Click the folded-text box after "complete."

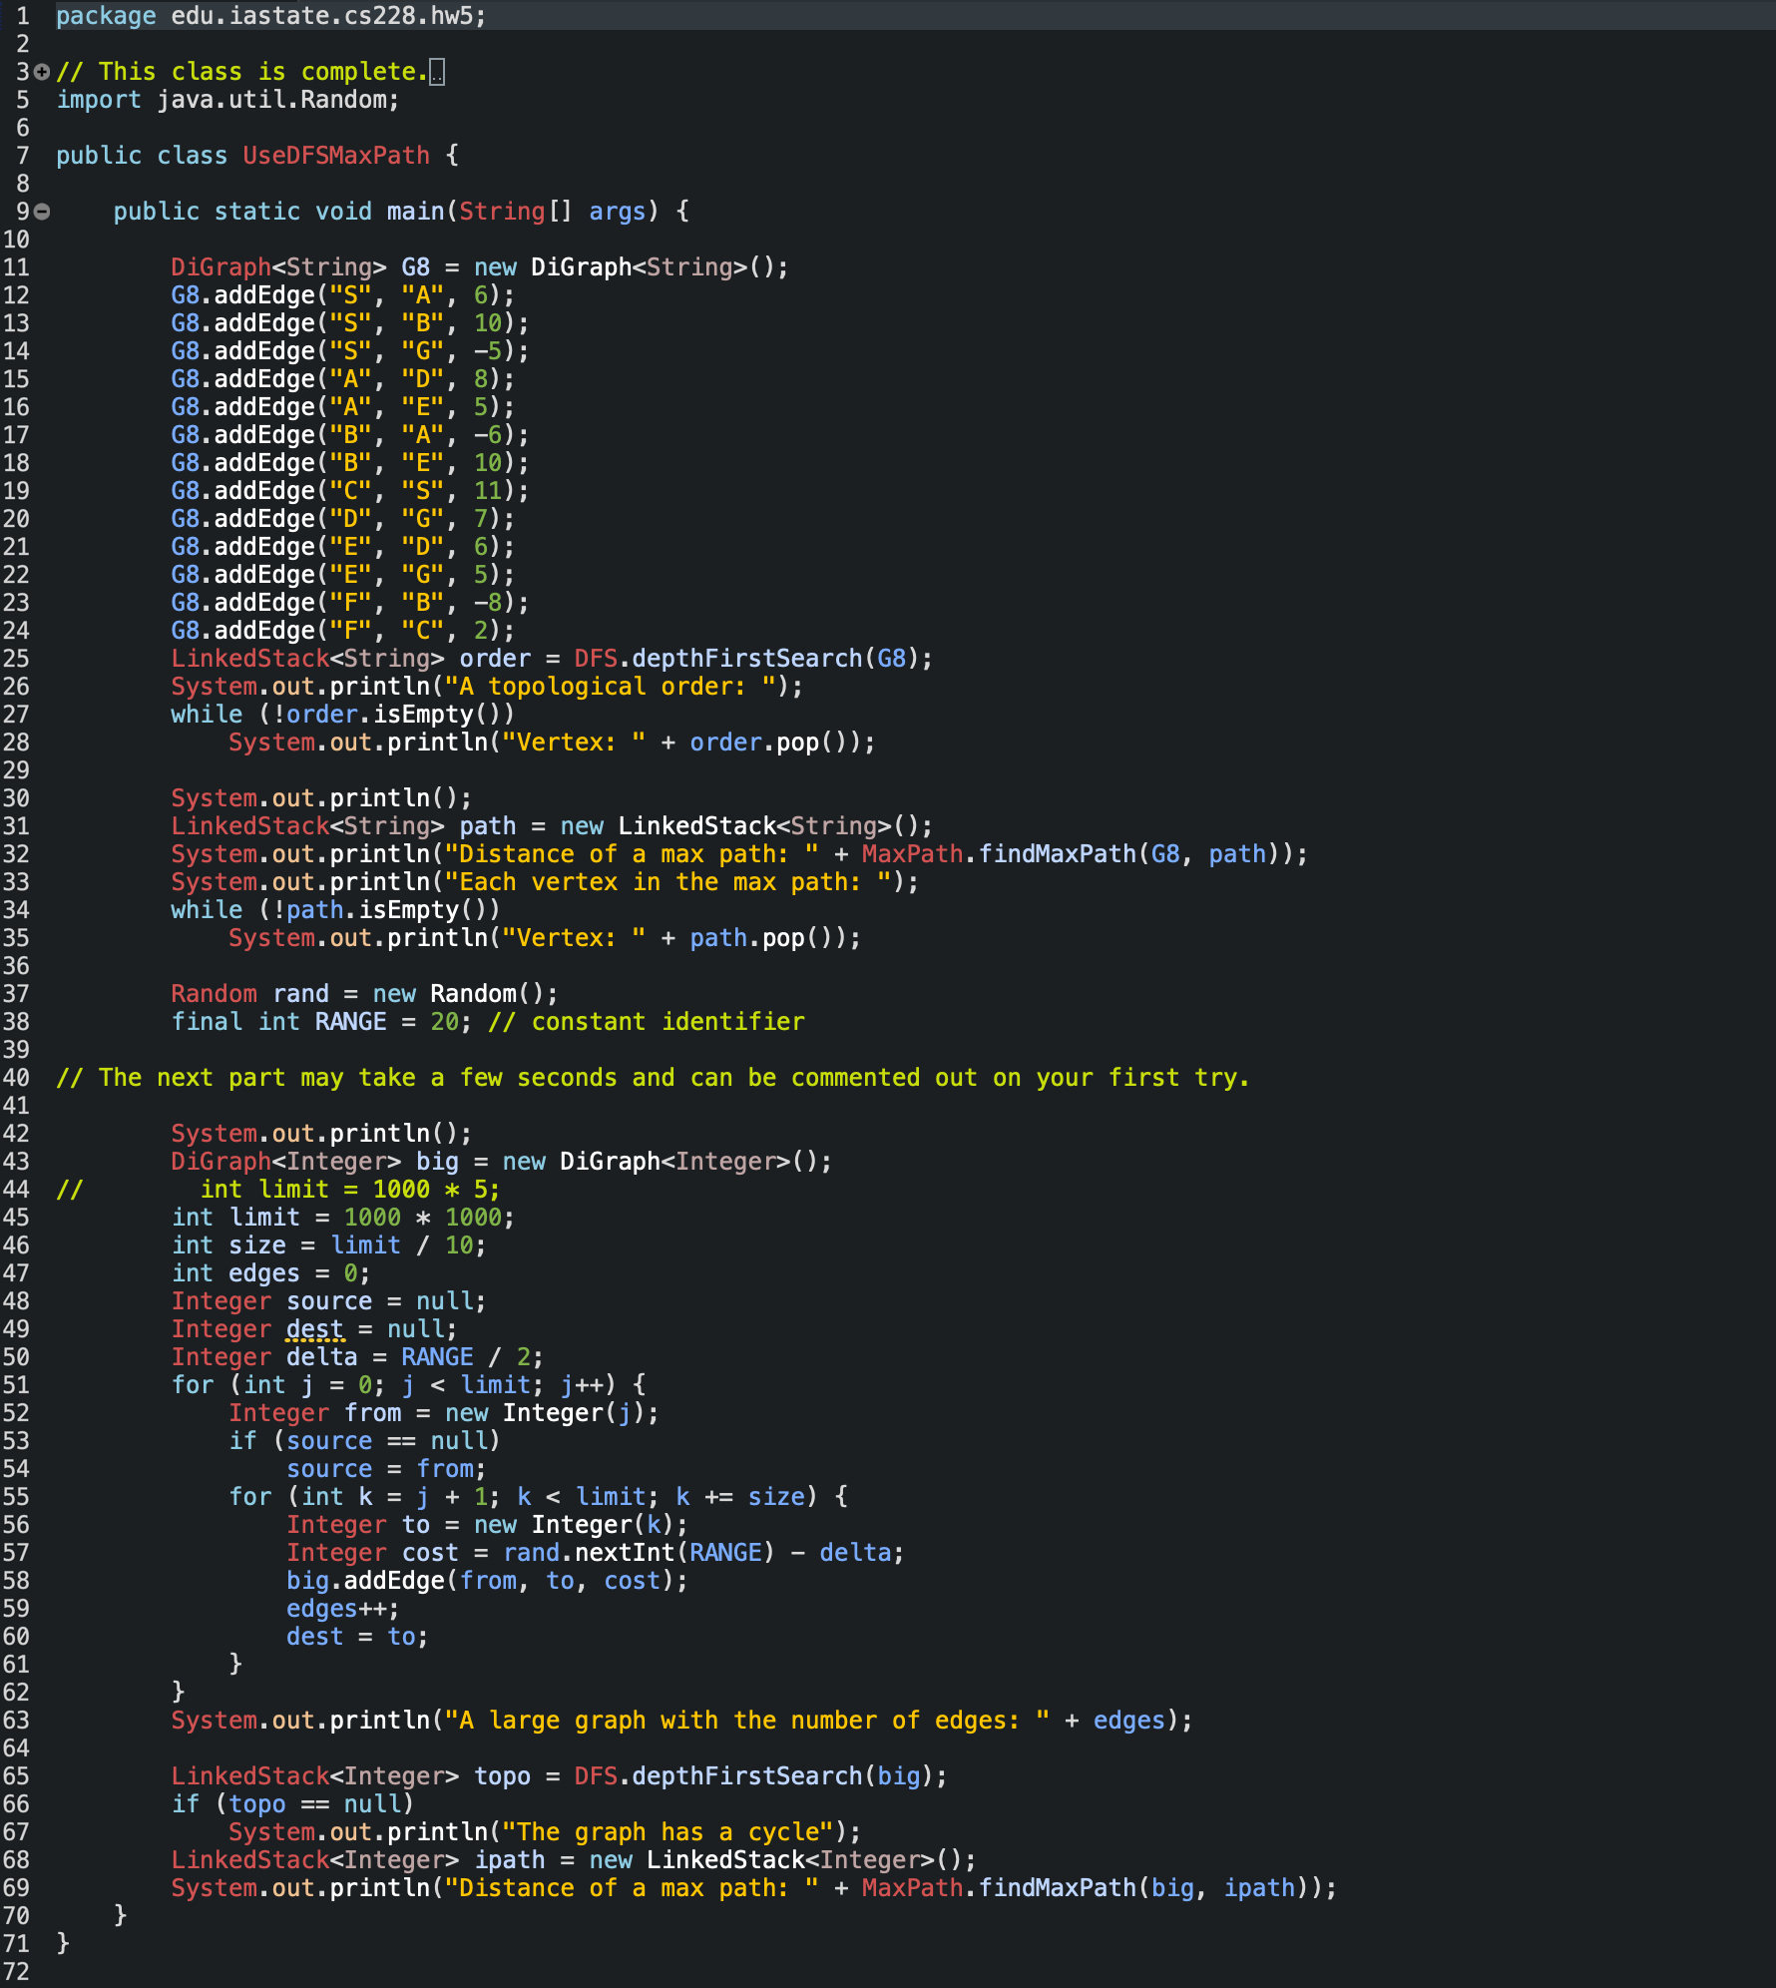tap(437, 73)
